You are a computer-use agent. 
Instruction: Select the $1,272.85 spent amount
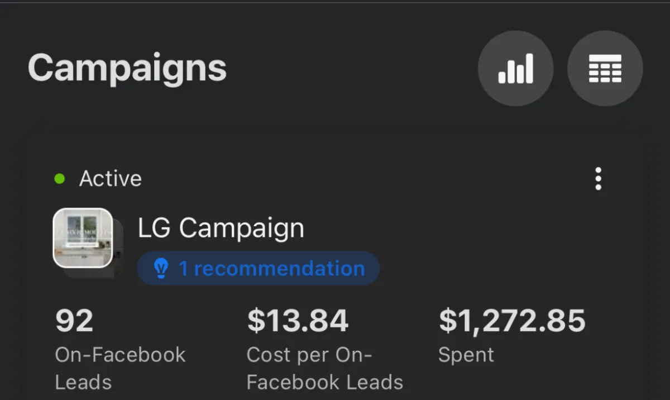coord(512,321)
